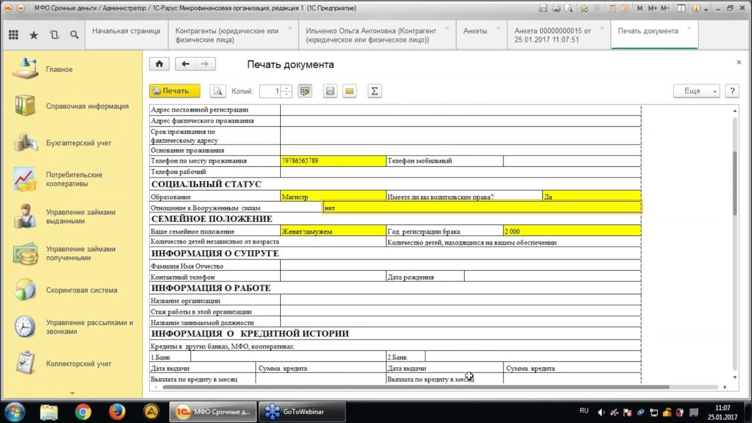Launch Firefox from the taskbar
The width and height of the screenshot is (752, 423).
pyautogui.click(x=117, y=412)
